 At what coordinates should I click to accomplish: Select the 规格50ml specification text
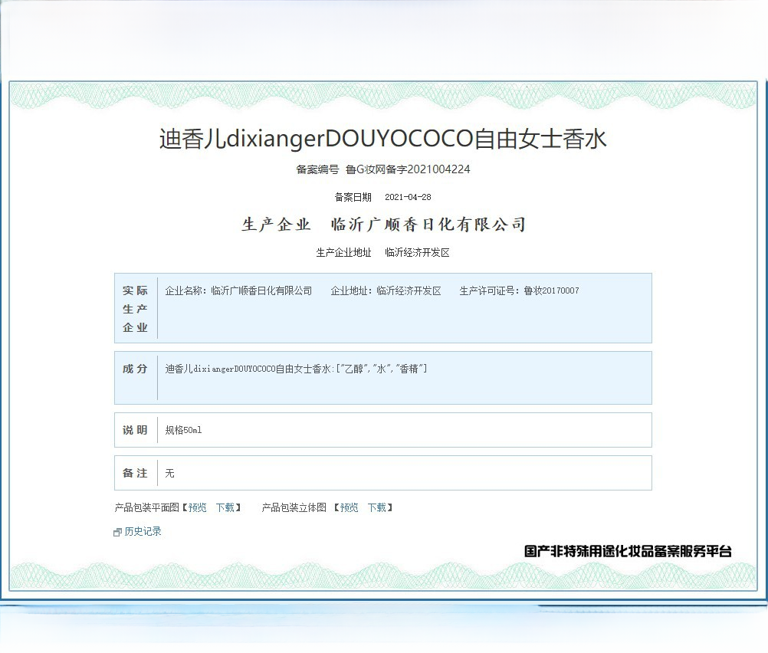coord(184,431)
